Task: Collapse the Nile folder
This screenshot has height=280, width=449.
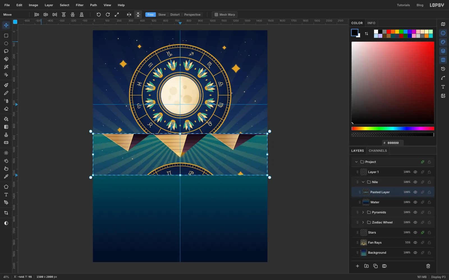Action: (363, 182)
